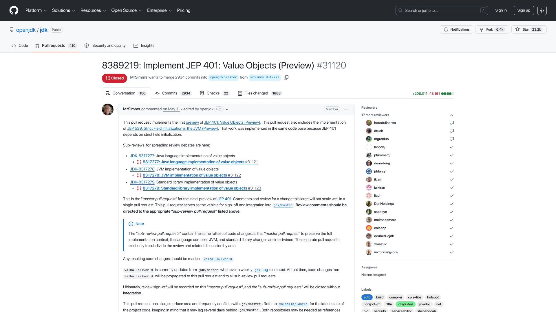Click the pull request icon before #31121
Image resolution: width=556 pixels, height=312 pixels.
coord(139,162)
